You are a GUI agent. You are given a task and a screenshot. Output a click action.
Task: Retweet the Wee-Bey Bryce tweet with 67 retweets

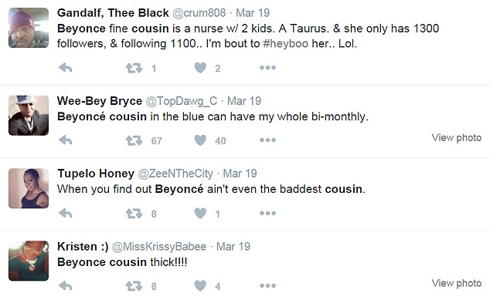point(134,140)
